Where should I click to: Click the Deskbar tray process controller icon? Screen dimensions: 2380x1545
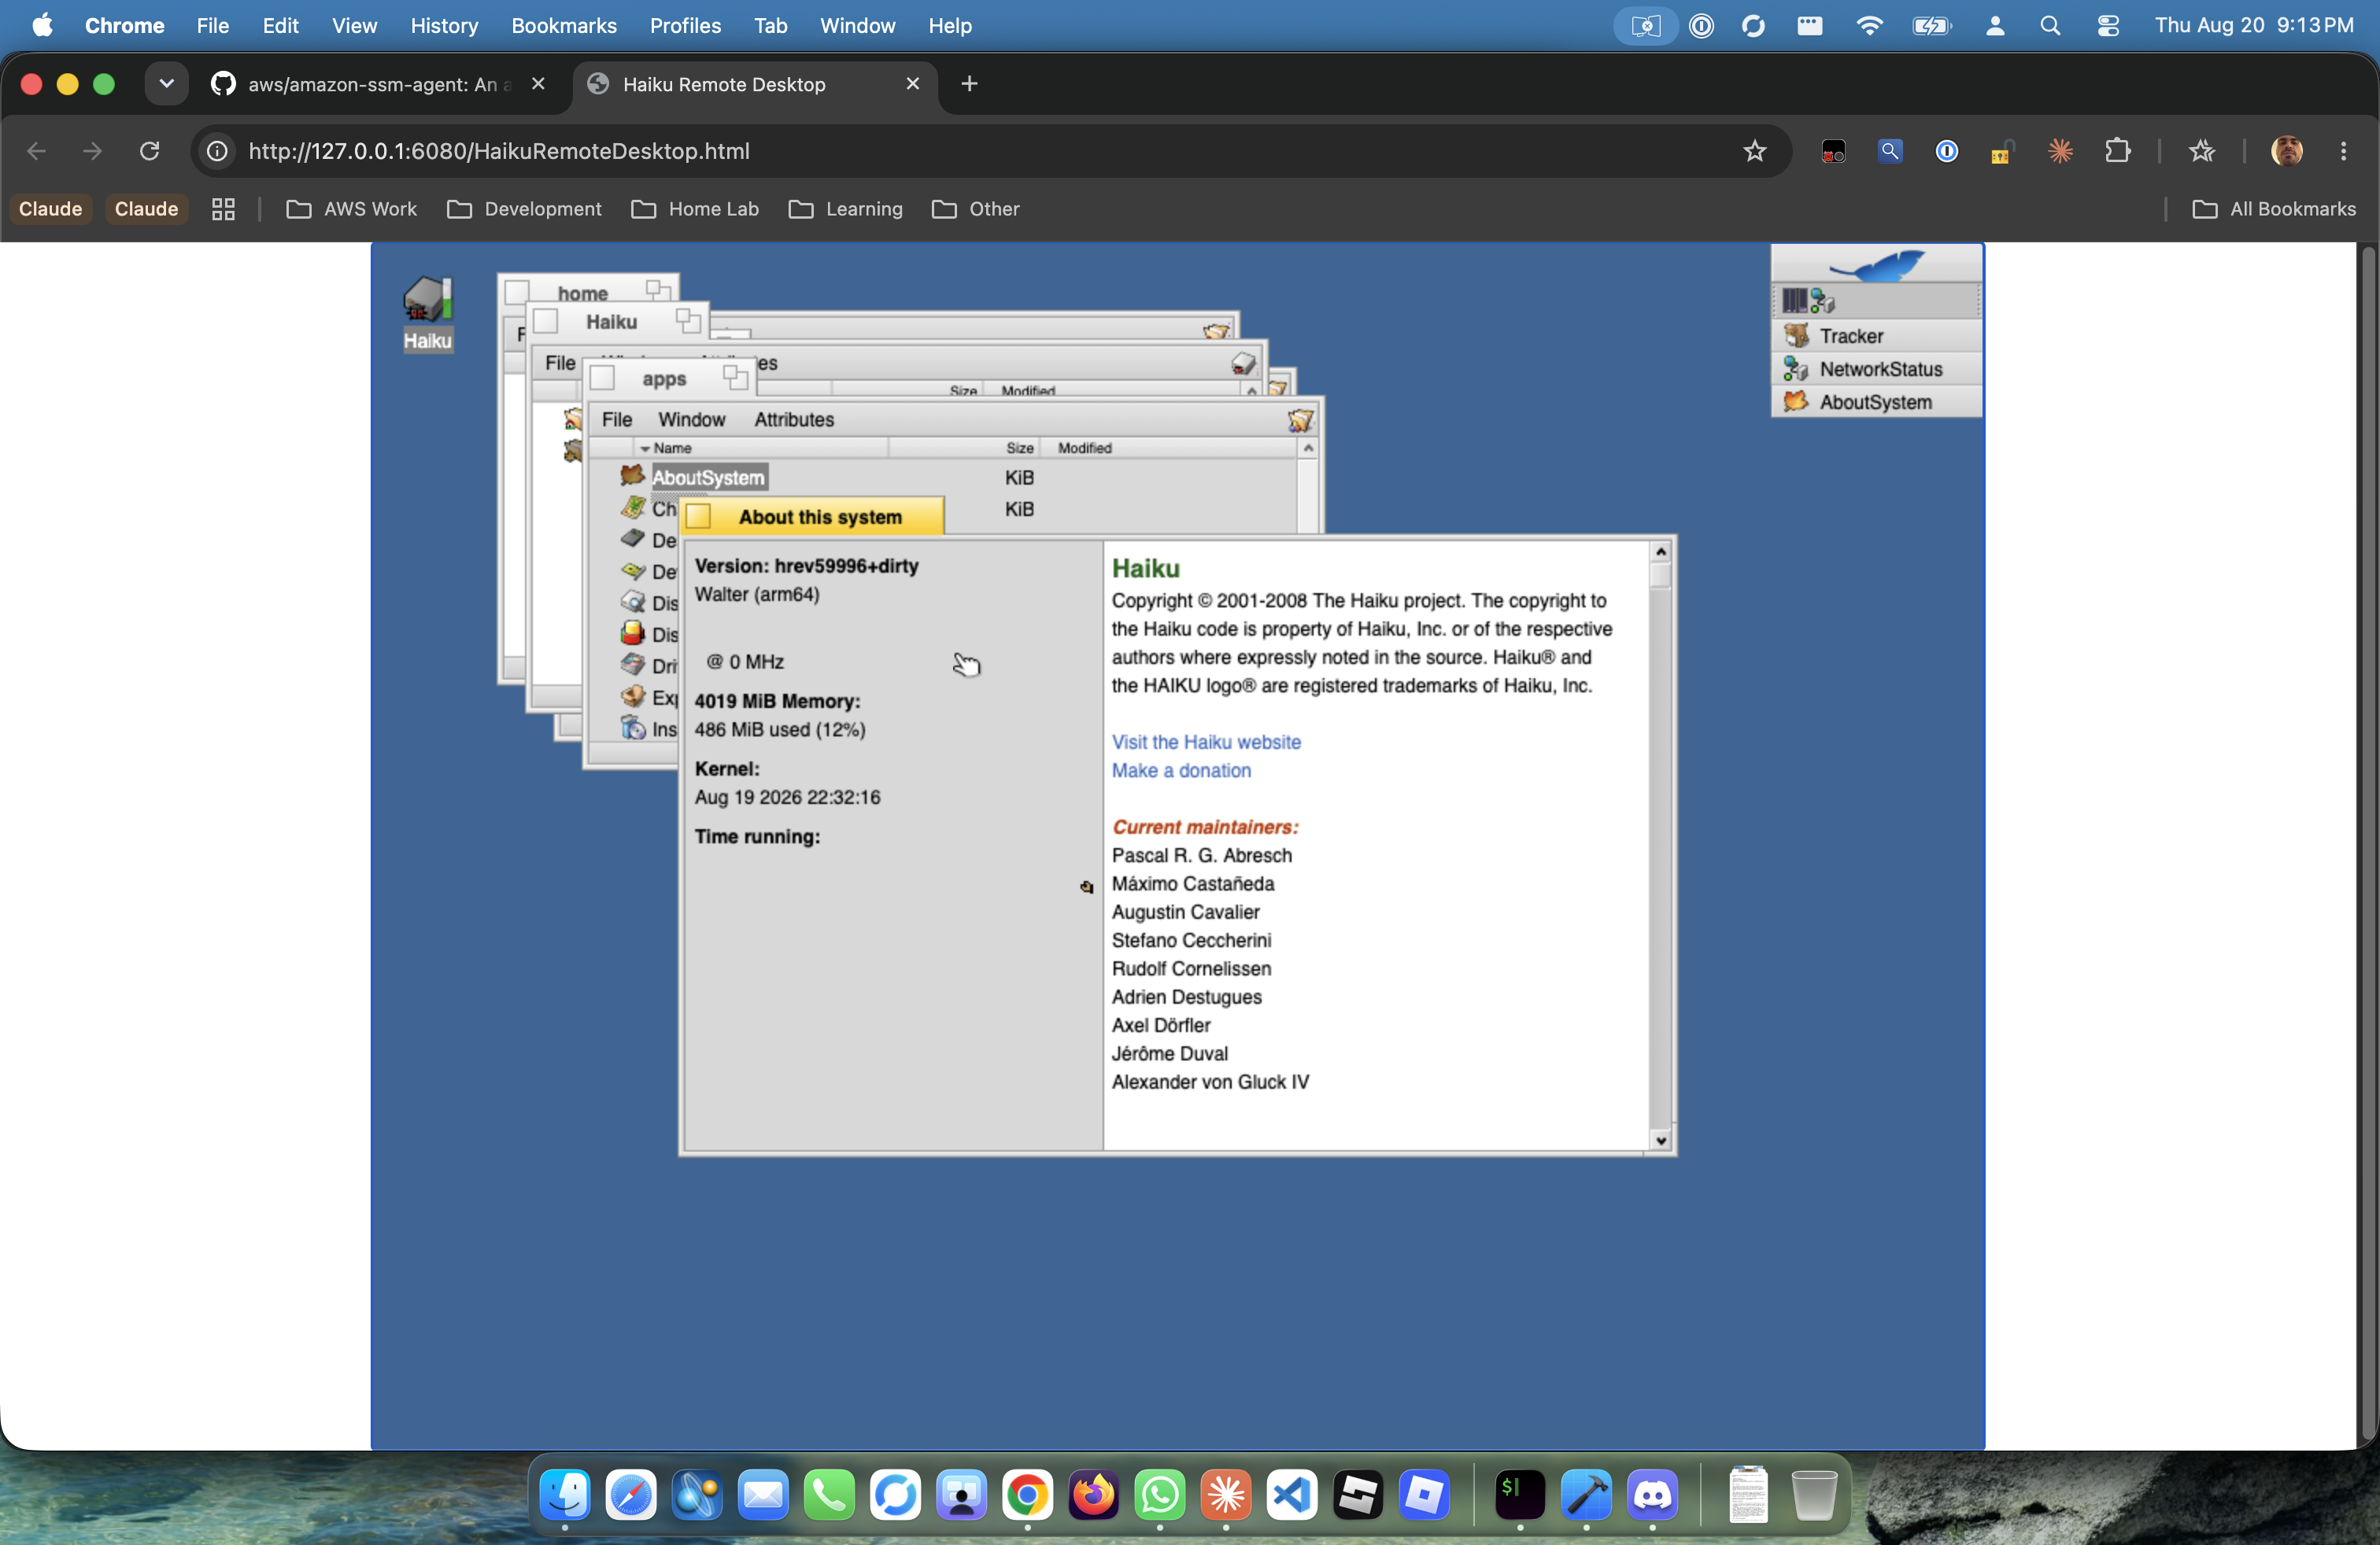click(1795, 301)
